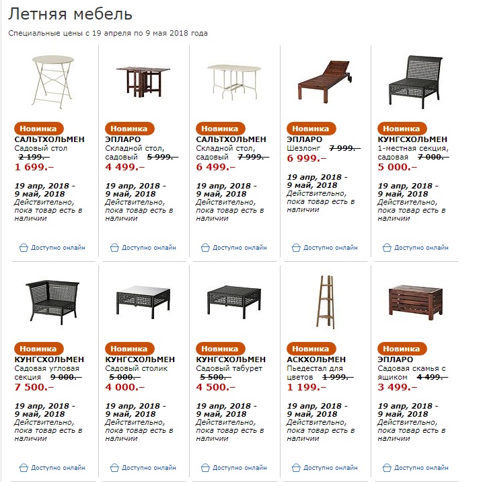Click basket icon under КУНГСХОЛЬМЕН 1-местная секция
This screenshot has height=482, width=481.
[387, 248]
